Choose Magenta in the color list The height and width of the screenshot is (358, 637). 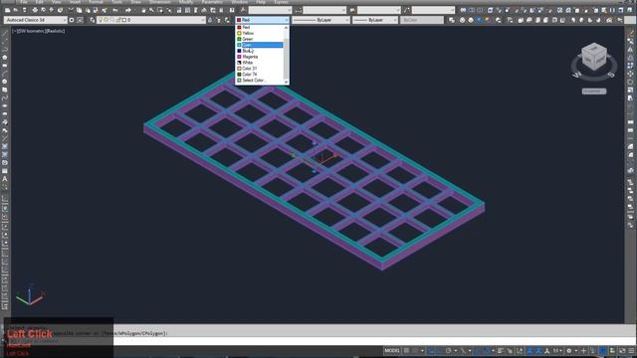coord(260,57)
